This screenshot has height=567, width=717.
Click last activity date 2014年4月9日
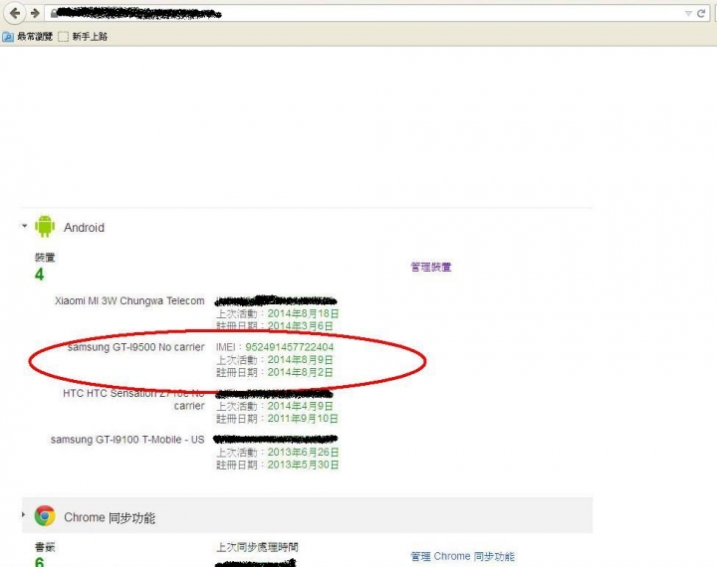(x=300, y=406)
